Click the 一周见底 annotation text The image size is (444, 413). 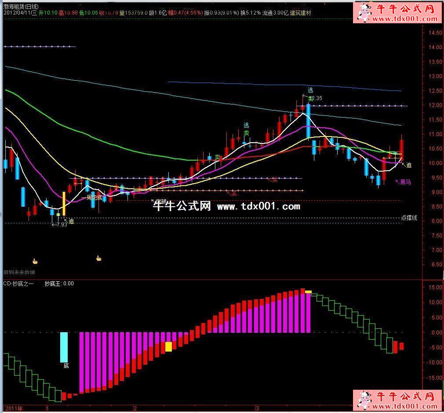coord(91,198)
